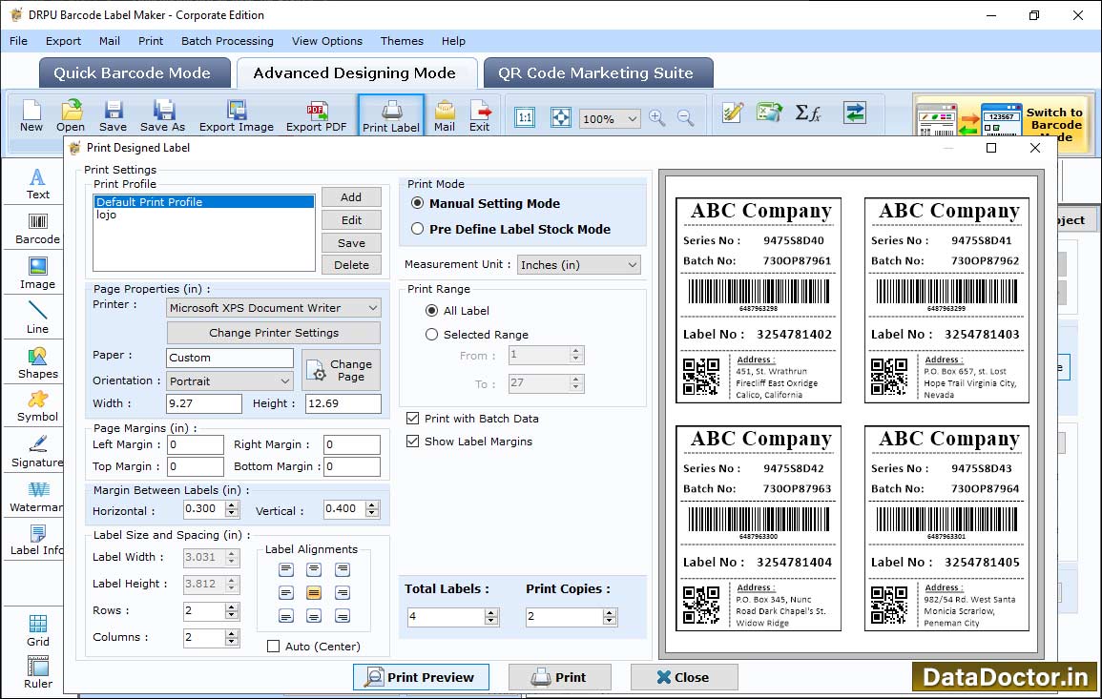Select the Shapes tool in the sidebar
The width and height of the screenshot is (1102, 699).
click(38, 362)
